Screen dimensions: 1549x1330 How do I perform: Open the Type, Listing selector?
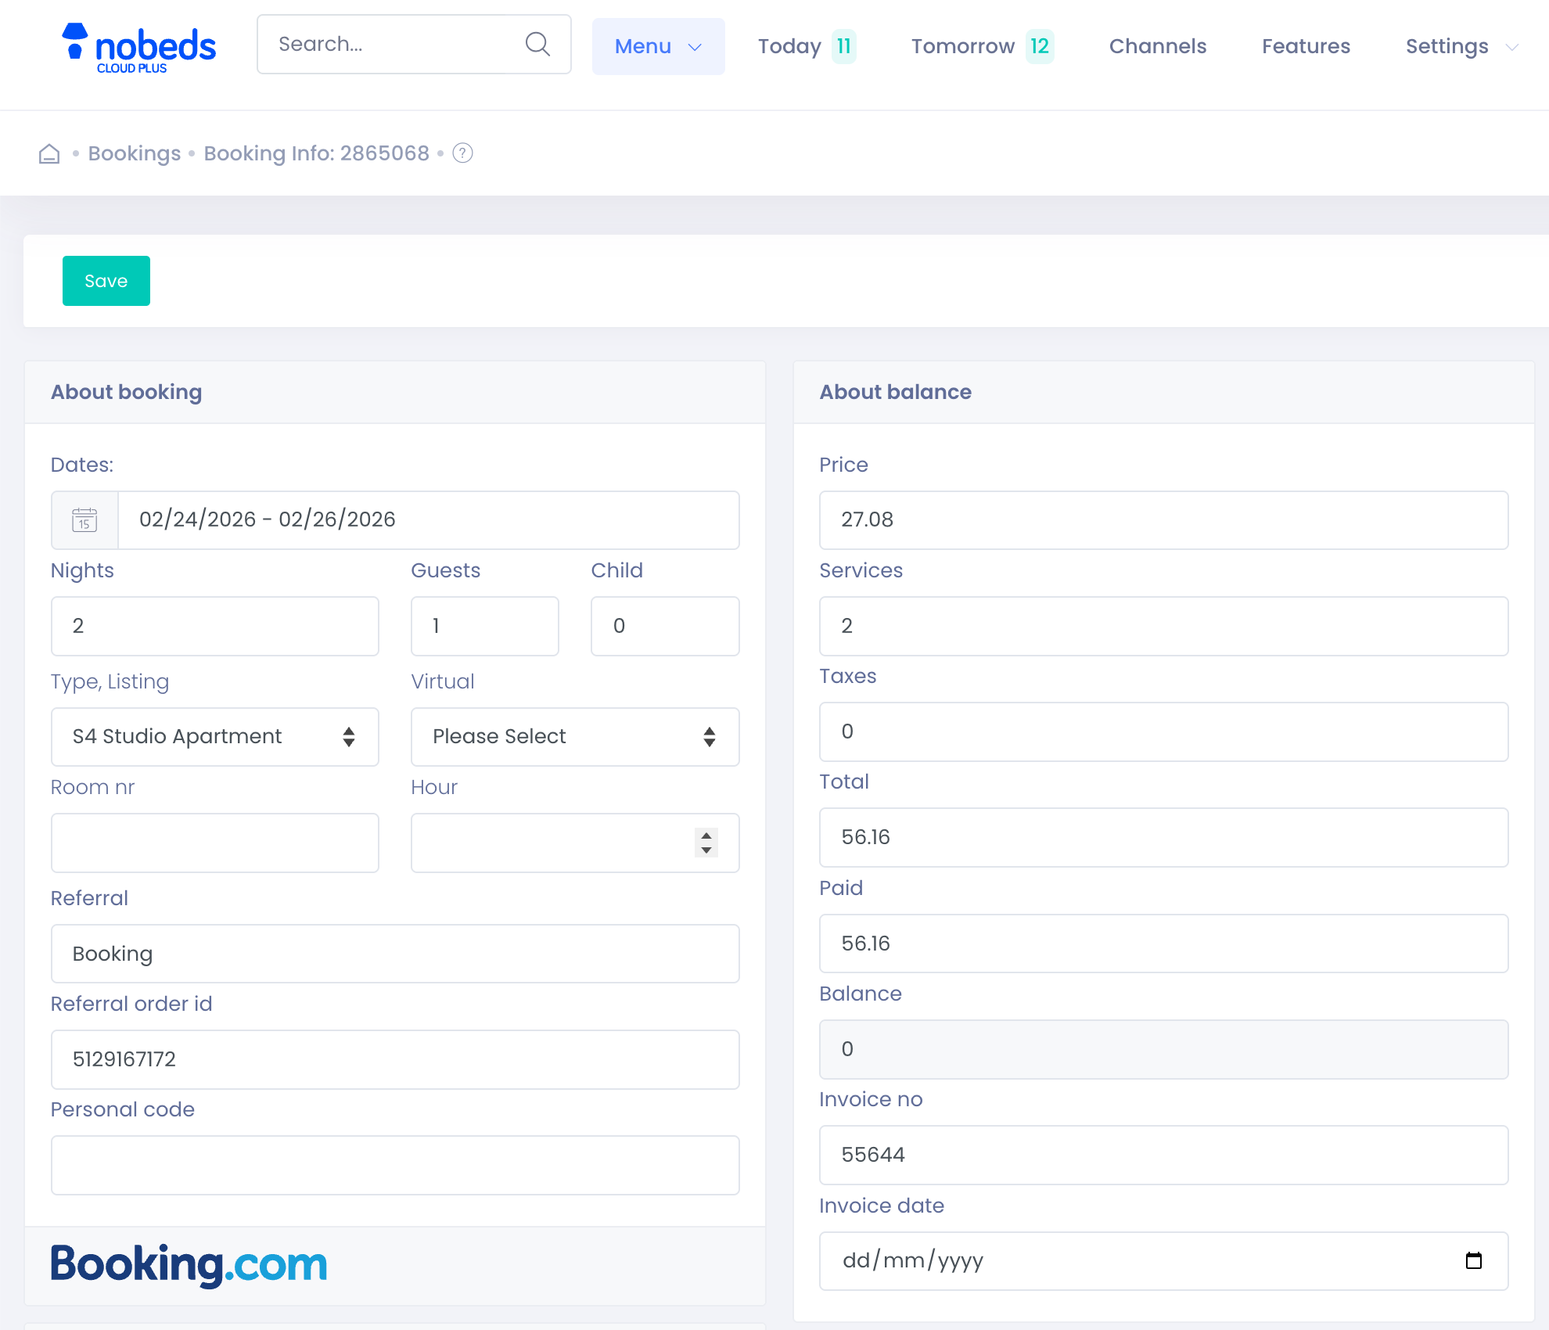(214, 736)
